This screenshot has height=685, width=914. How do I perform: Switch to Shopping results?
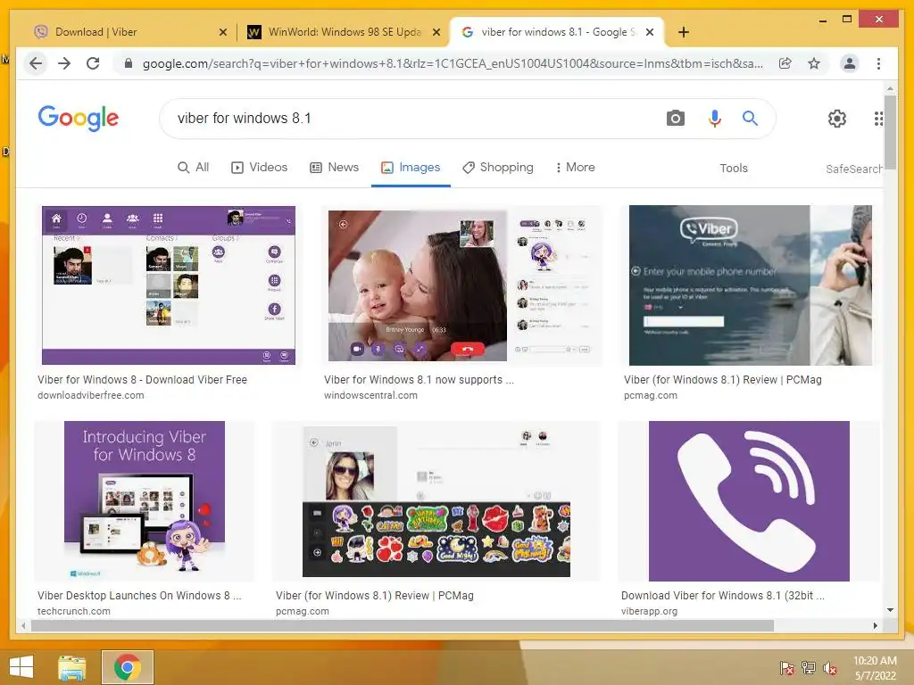point(498,167)
